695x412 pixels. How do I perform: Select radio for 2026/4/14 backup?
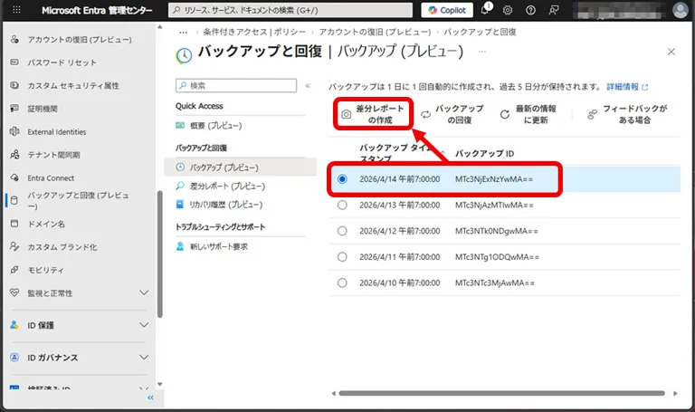[x=342, y=179]
